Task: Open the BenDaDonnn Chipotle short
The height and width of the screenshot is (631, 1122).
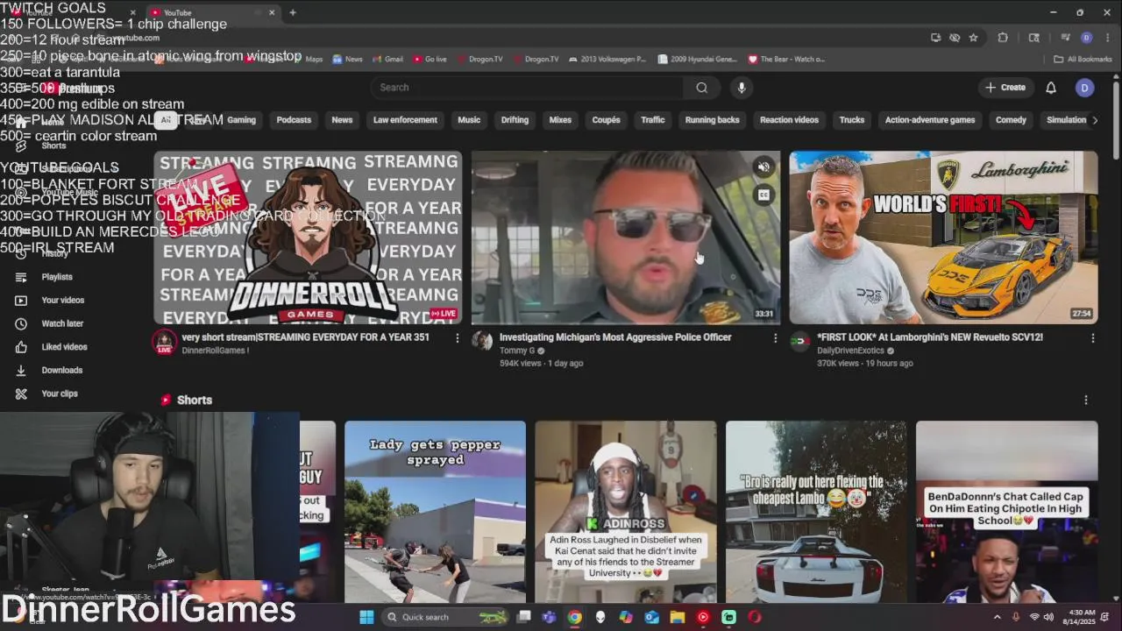Action: (1006, 512)
